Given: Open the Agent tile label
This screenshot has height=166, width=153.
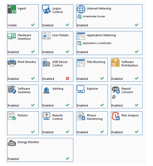Looking at the screenshot, I should point(22,9).
